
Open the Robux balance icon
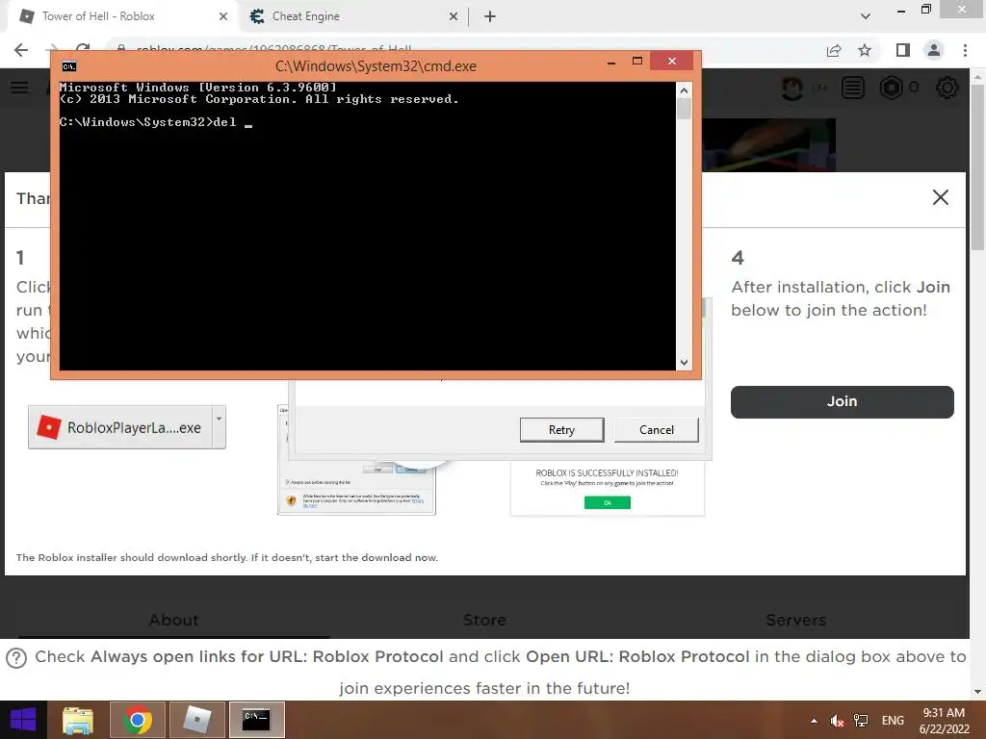coord(891,88)
